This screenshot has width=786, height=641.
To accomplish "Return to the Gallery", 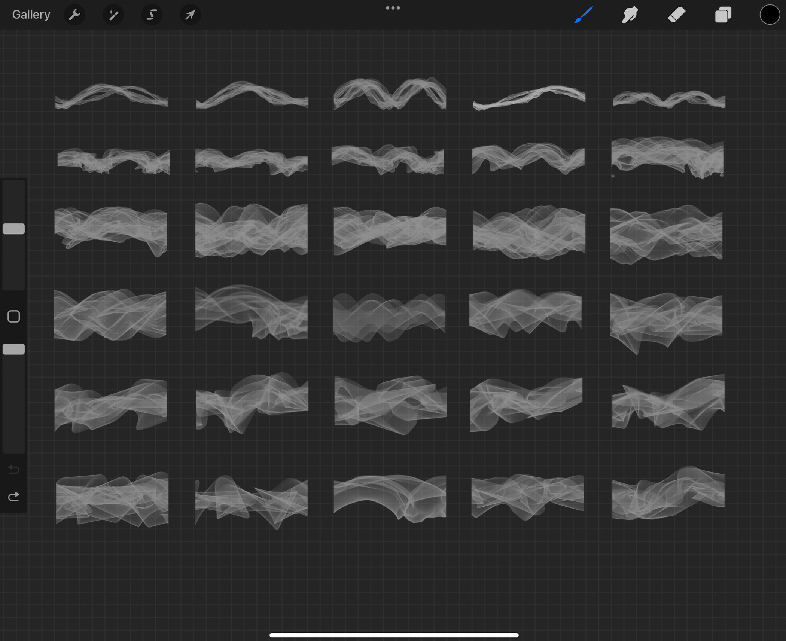I will (31, 14).
